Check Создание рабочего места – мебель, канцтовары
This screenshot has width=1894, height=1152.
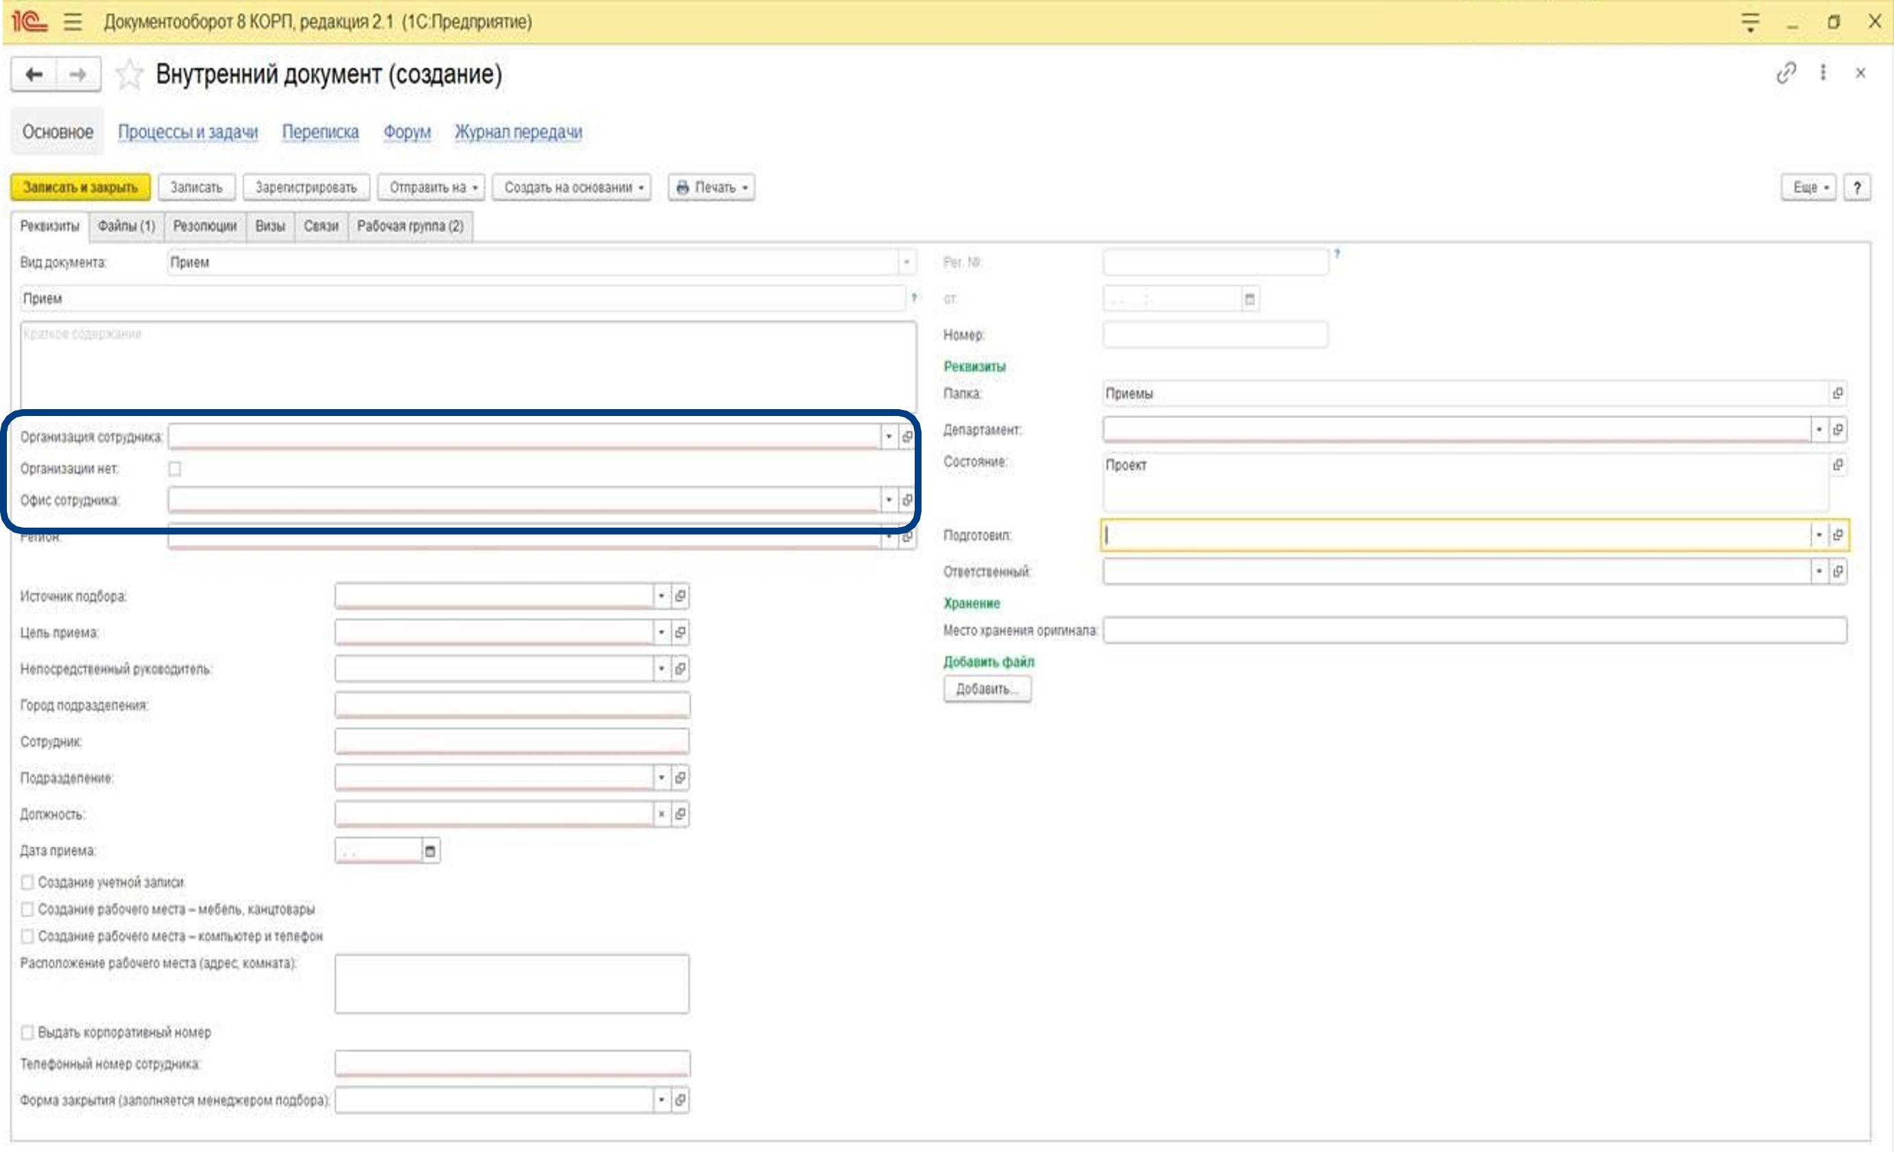click(27, 909)
